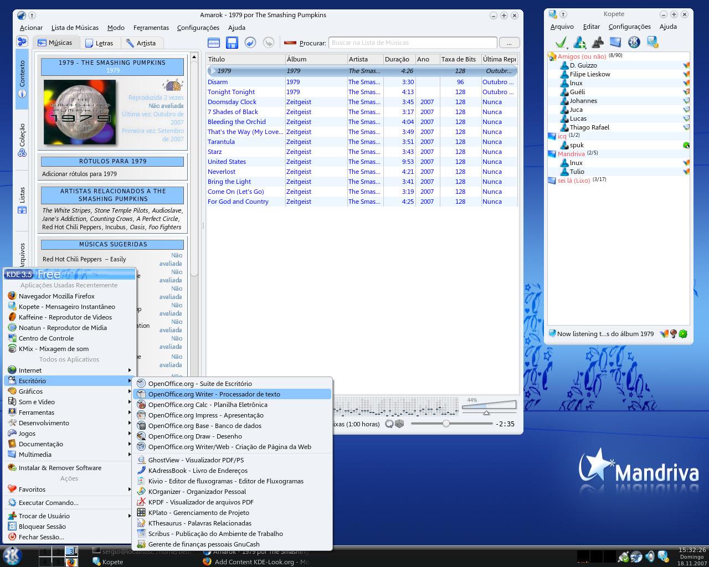Click the clear search field icon before Procurar
Image resolution: width=709 pixels, height=567 pixels.
coord(290,43)
